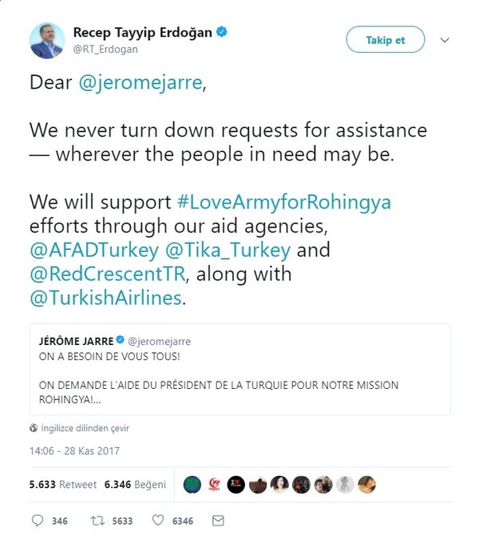Expand the tweet options chevron menu
This screenshot has width=479, height=547.
(445, 40)
